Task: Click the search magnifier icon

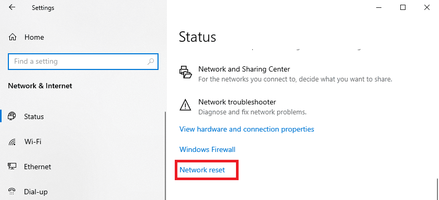Action: tap(151, 62)
